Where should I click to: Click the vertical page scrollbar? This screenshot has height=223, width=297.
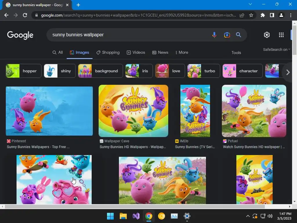tap(294, 40)
